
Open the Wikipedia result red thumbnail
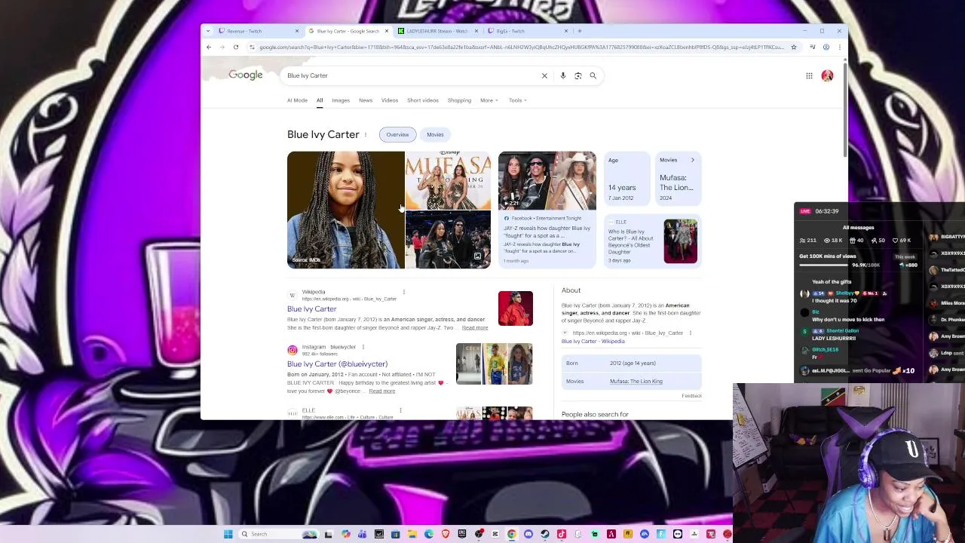(x=516, y=308)
